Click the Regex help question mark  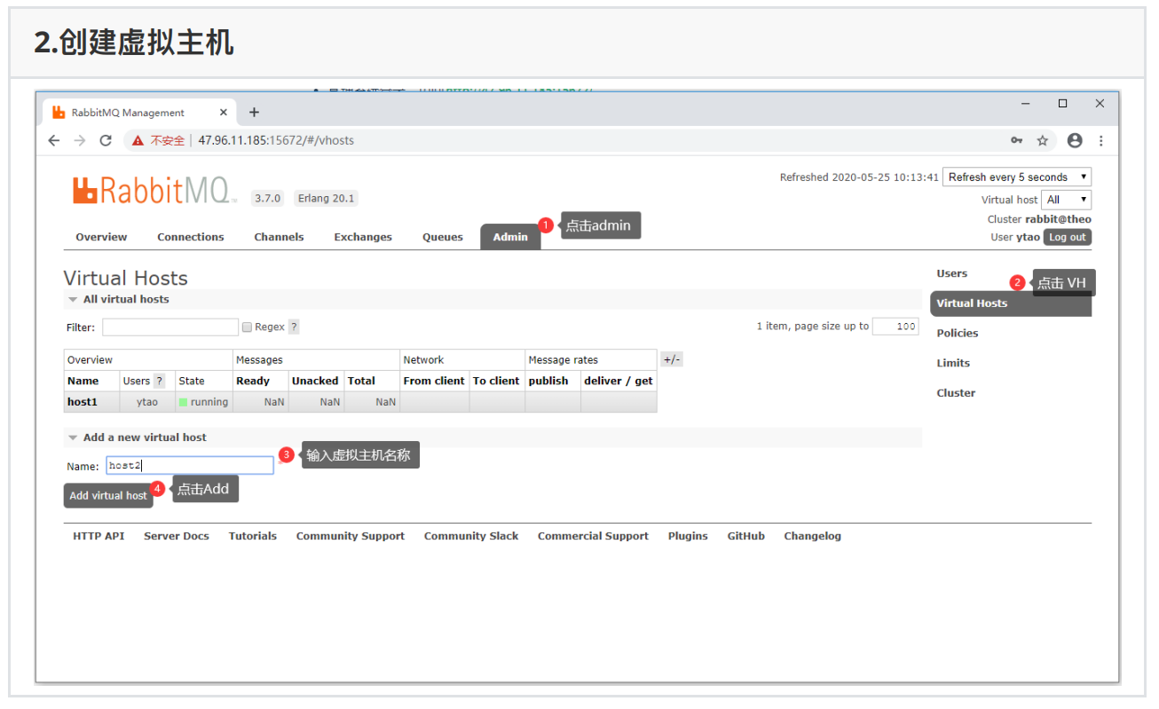[294, 327]
